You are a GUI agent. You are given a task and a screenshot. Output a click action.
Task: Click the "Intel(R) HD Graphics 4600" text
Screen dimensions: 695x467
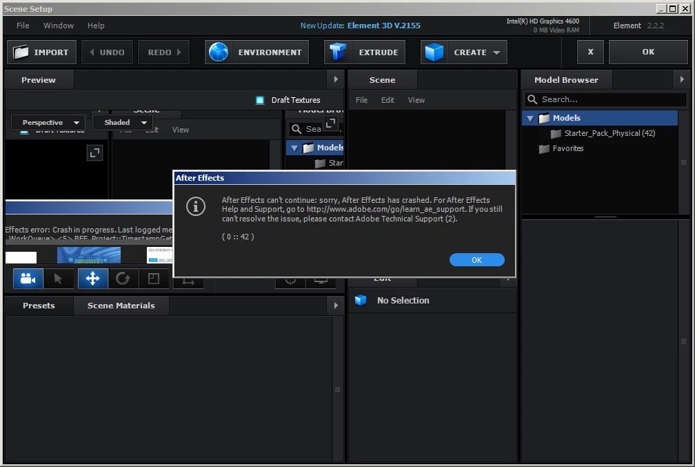[x=543, y=21]
